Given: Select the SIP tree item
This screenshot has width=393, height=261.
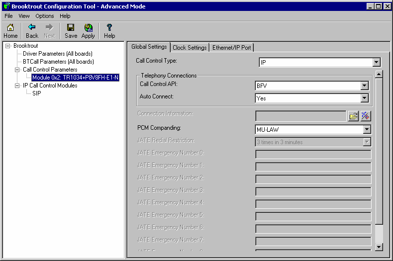Looking at the screenshot, I should click(x=36, y=93).
